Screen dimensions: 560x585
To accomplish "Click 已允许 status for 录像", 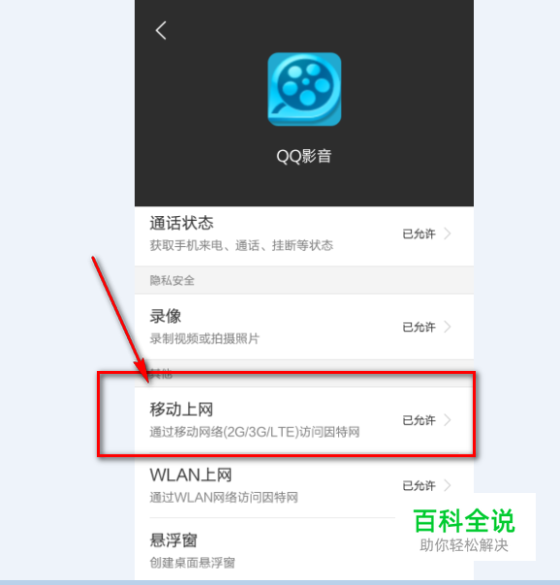I will click(x=419, y=327).
